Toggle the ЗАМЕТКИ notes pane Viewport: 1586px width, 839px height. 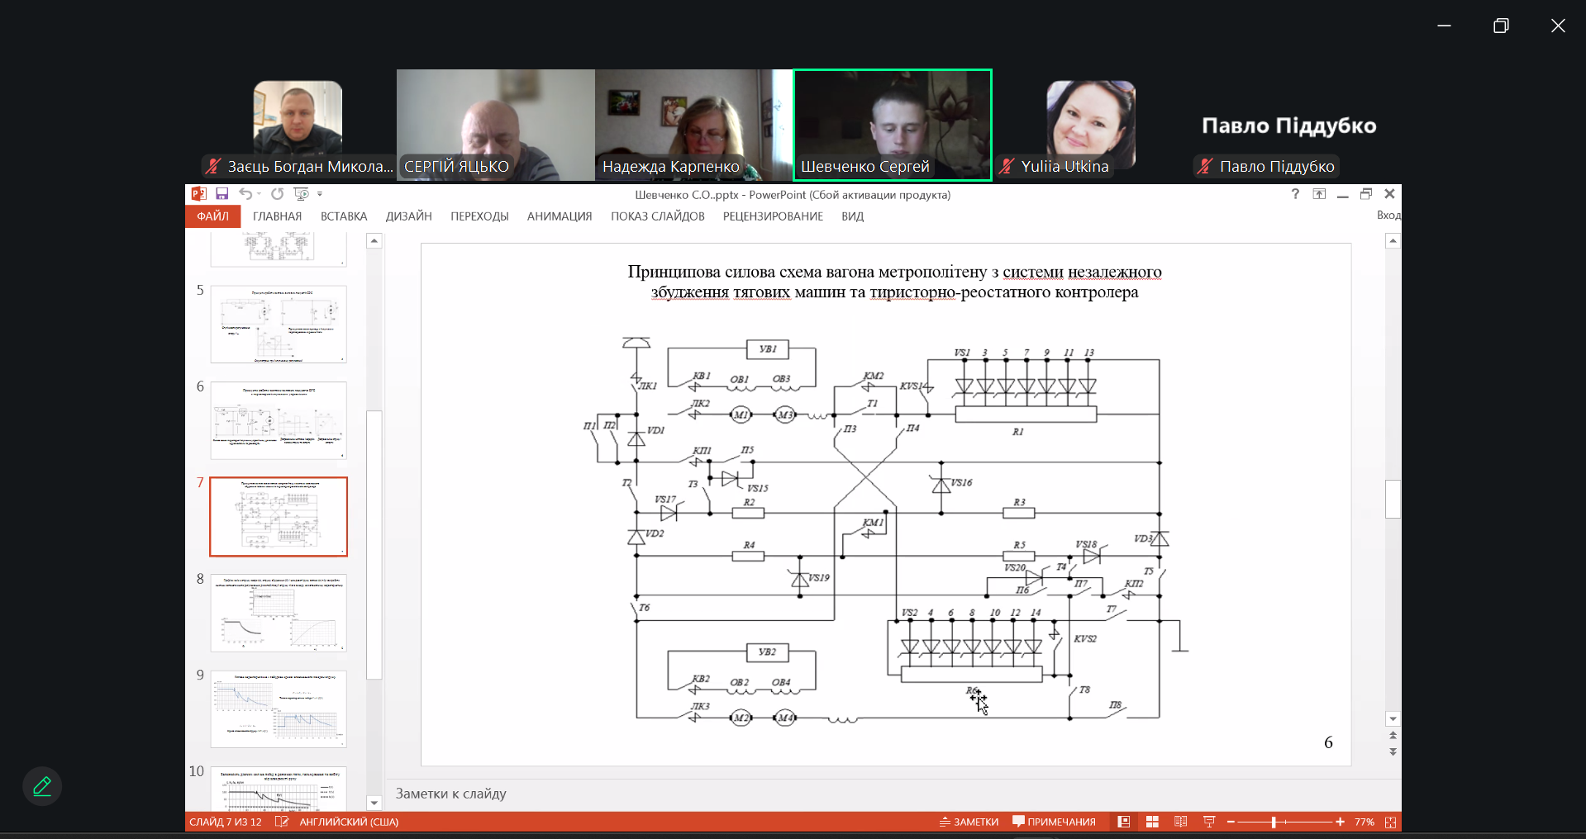pos(969,822)
